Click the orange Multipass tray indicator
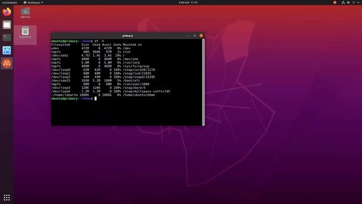The height and width of the screenshot is (204, 362). click(x=335, y=2)
